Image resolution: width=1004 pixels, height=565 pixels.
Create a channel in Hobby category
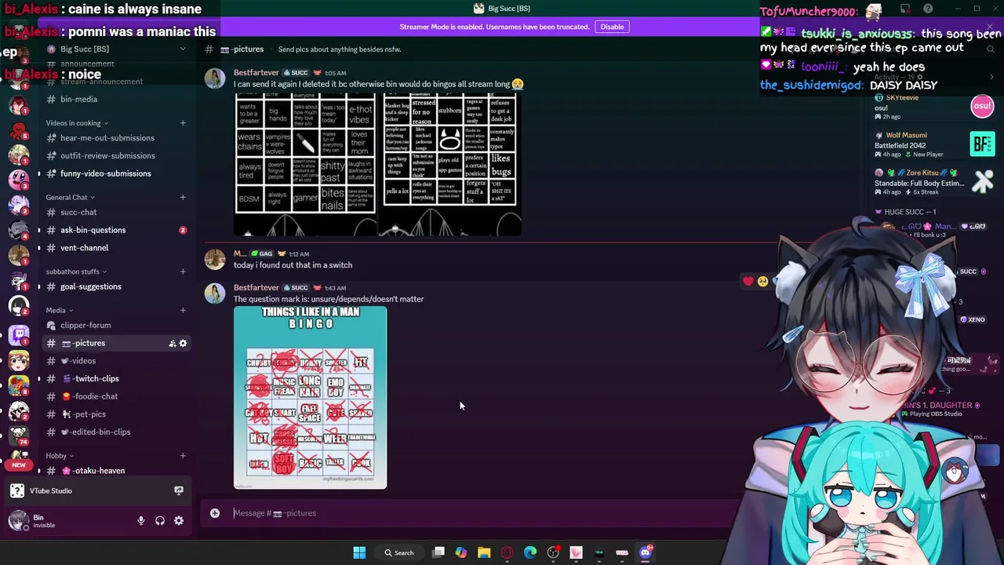[x=183, y=456]
